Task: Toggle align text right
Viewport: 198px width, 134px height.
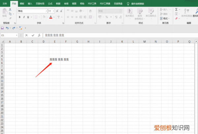Action: click(x=77, y=17)
